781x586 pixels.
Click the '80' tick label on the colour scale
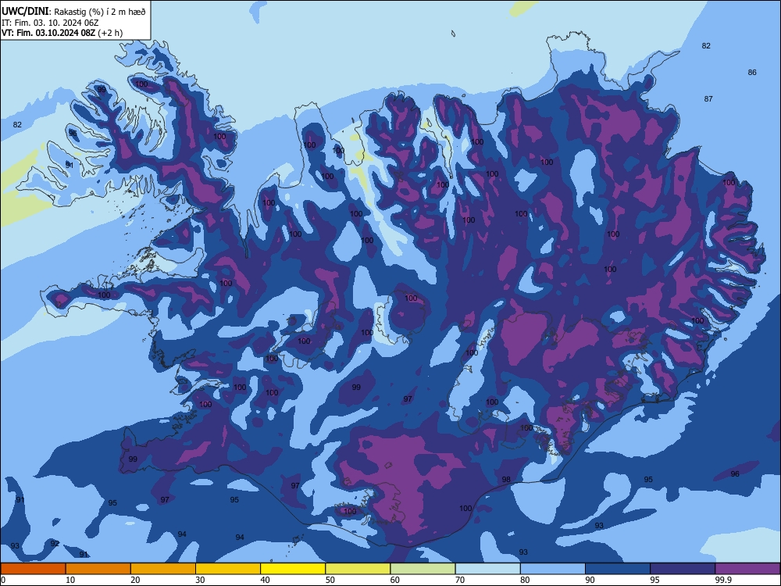(525, 580)
